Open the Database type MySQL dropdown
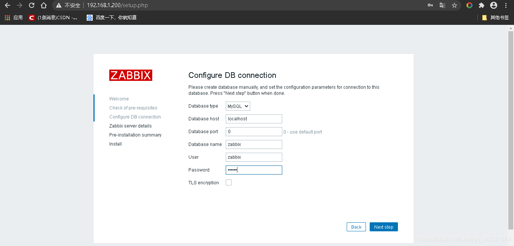Viewport: 514px width, 246px height. point(238,106)
